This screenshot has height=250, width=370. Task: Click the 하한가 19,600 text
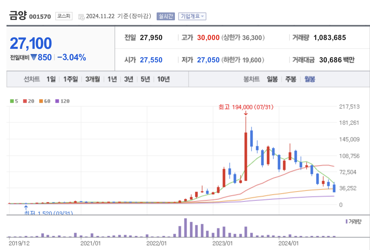pyautogui.click(x=243, y=60)
